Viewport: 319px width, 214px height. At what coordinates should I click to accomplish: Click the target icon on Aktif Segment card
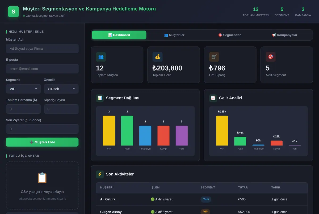(x=271, y=57)
